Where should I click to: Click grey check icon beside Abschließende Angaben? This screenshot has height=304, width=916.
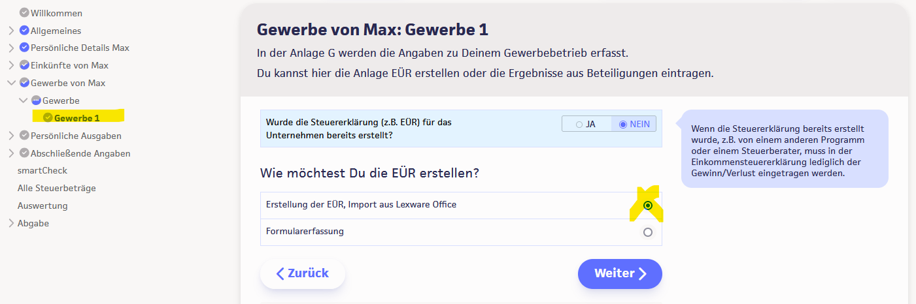point(24,153)
